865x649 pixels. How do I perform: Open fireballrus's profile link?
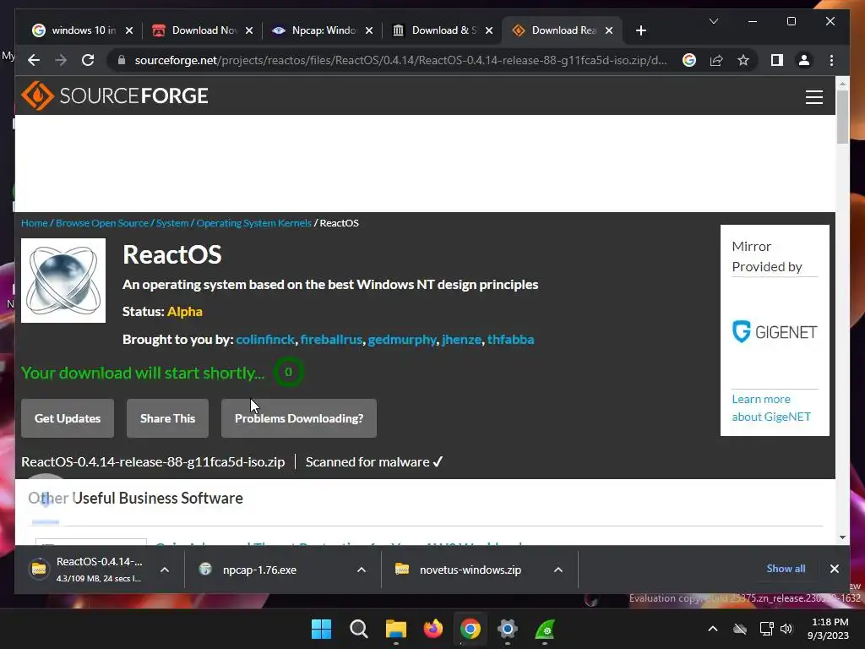(331, 340)
